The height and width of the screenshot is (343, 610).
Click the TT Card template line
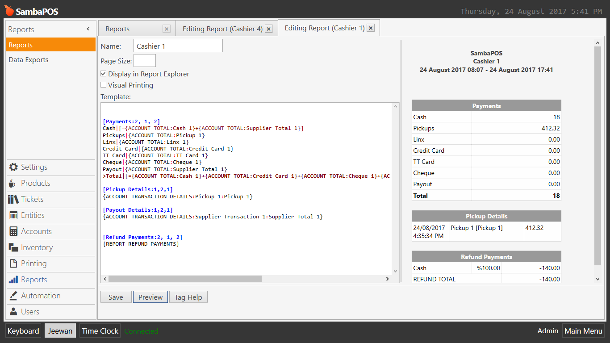click(155, 155)
